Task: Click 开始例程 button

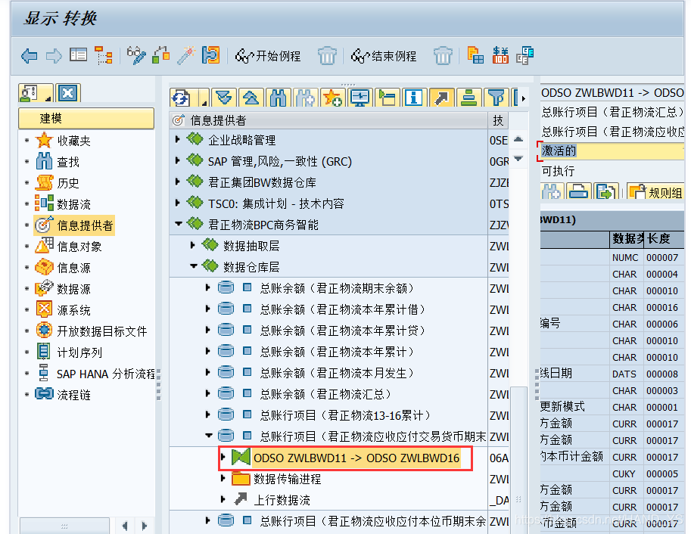Action: [268, 56]
